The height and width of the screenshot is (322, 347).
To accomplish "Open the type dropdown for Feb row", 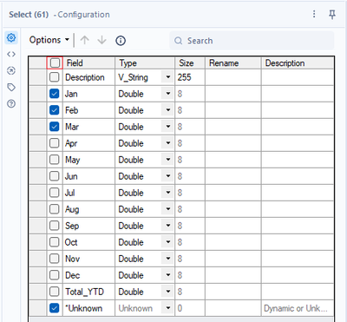I will [167, 110].
